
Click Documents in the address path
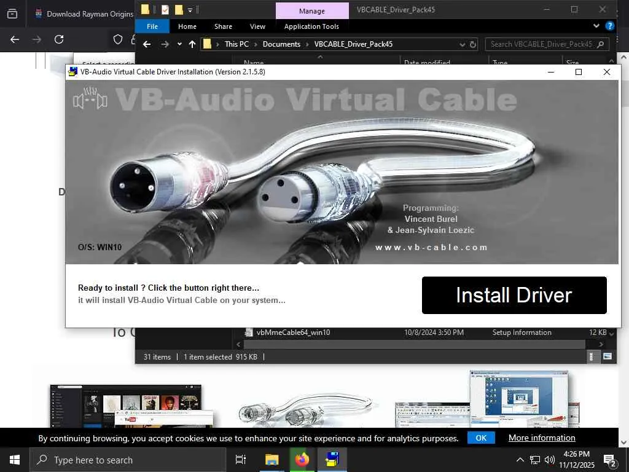(x=281, y=44)
